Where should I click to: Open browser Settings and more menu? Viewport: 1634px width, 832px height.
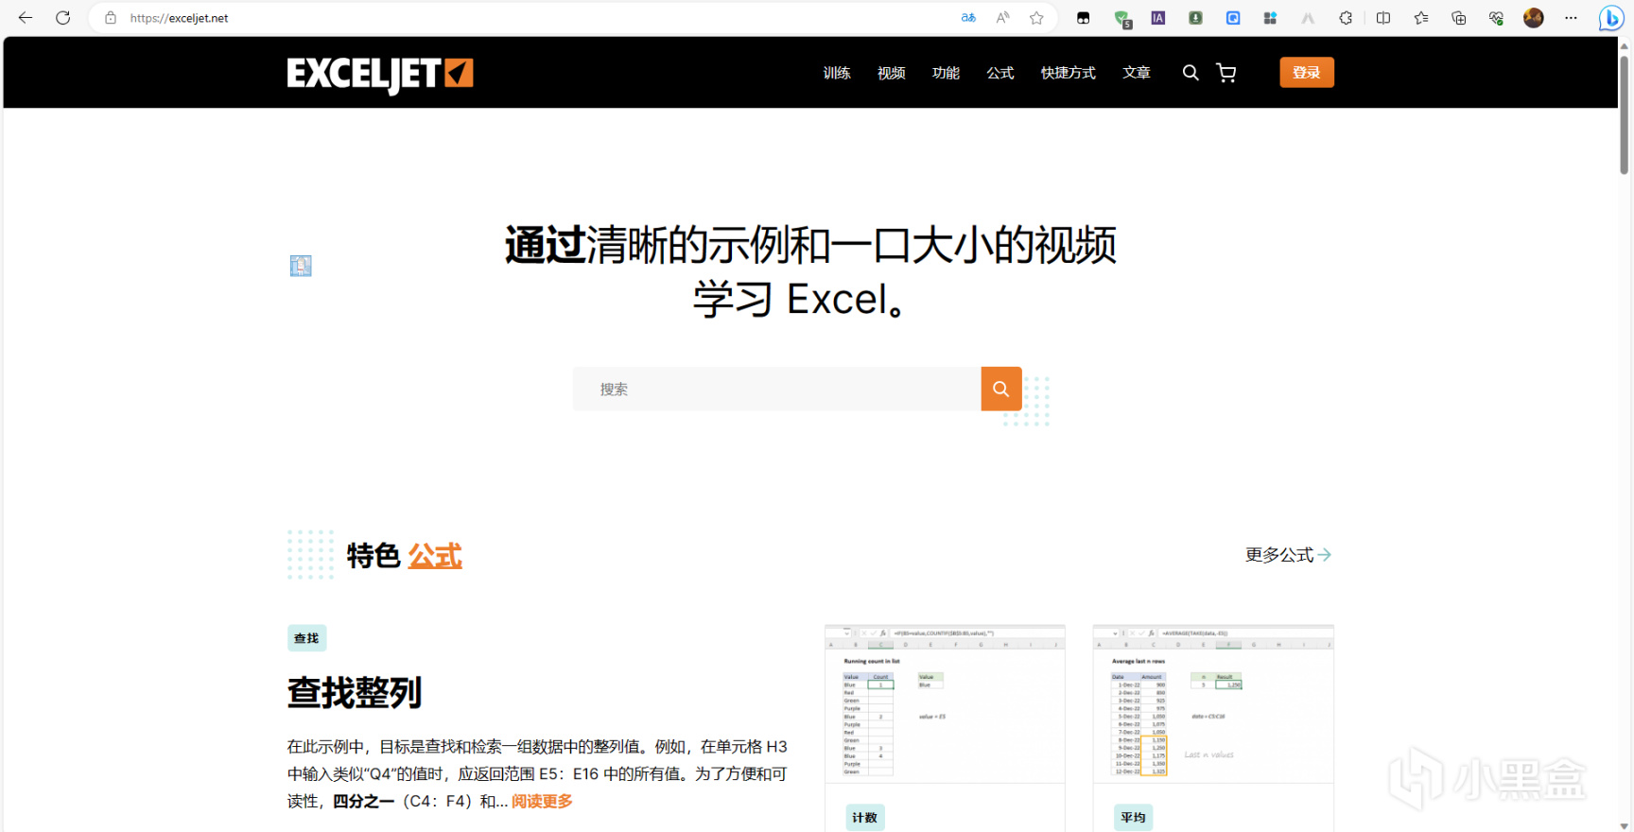pos(1572,18)
